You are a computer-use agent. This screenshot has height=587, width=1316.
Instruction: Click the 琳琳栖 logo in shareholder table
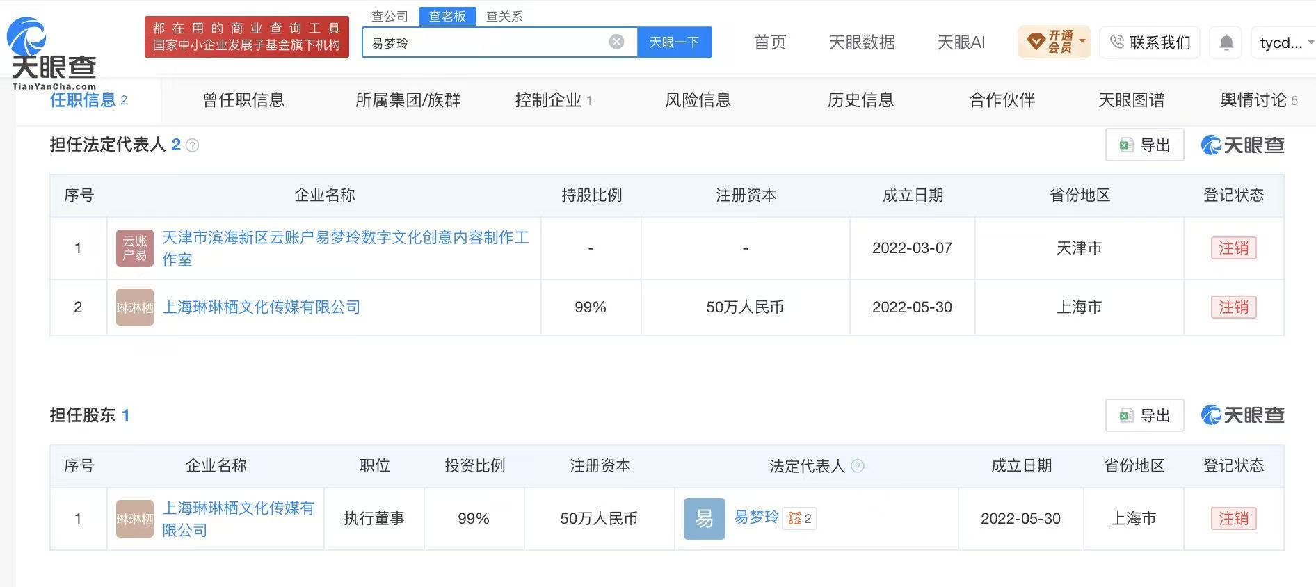(x=135, y=519)
